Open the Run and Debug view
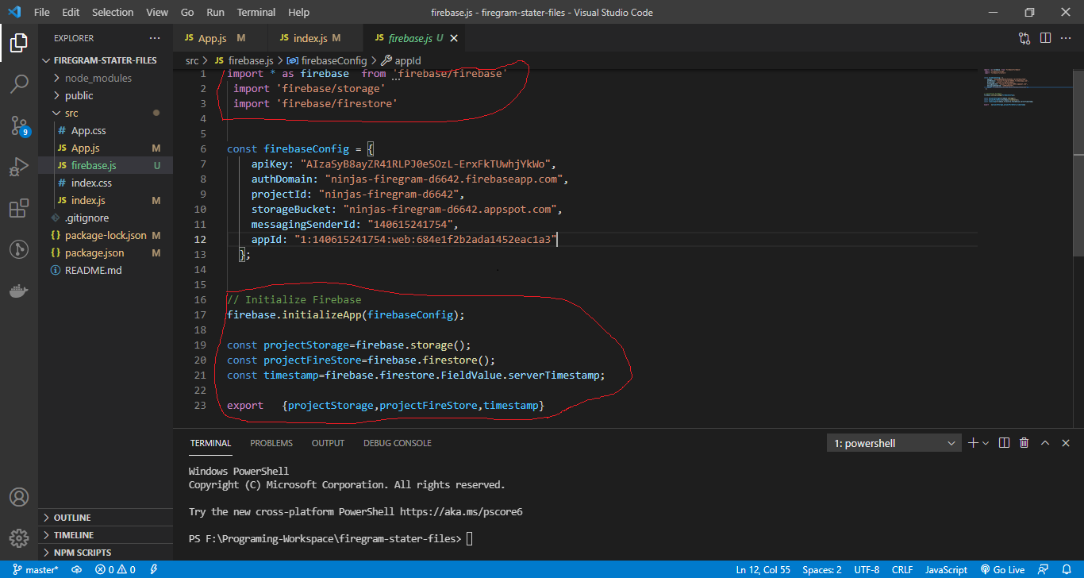 tap(19, 167)
